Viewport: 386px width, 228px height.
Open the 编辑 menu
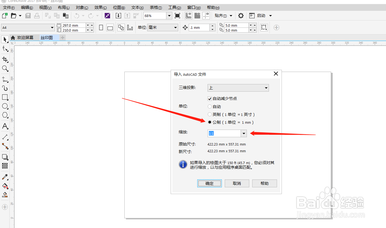27,8
